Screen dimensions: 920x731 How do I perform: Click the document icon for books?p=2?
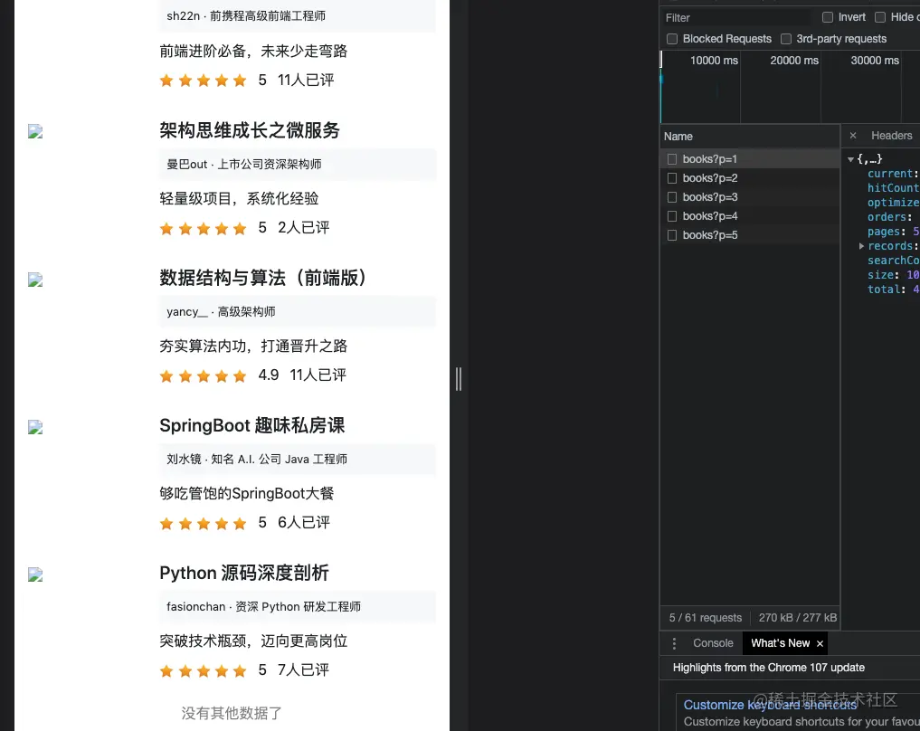point(672,177)
